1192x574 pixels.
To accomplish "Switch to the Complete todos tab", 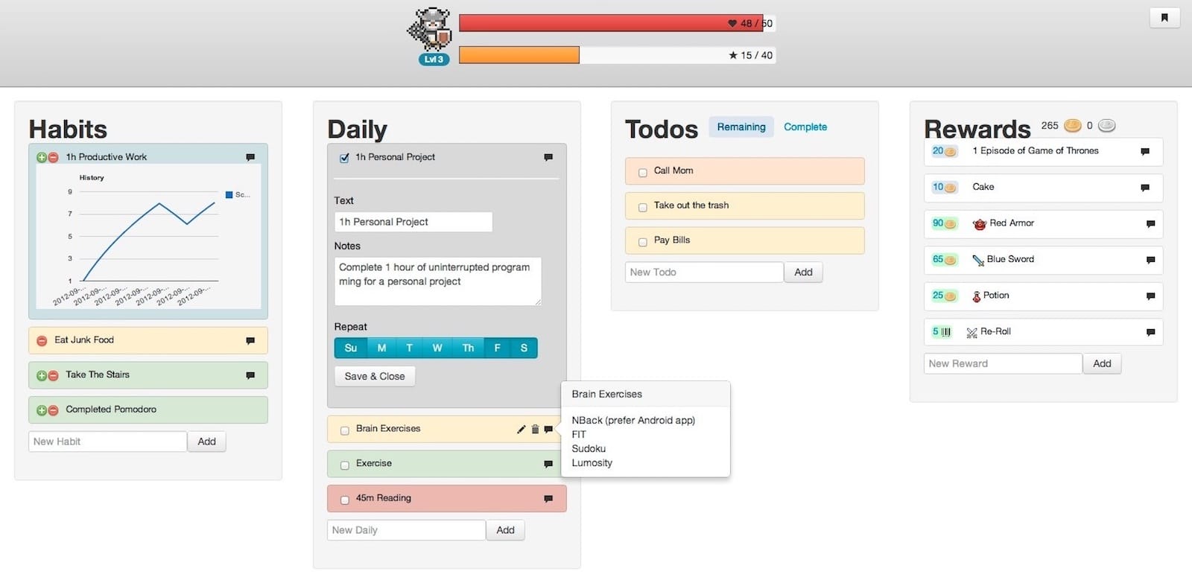I will click(805, 127).
